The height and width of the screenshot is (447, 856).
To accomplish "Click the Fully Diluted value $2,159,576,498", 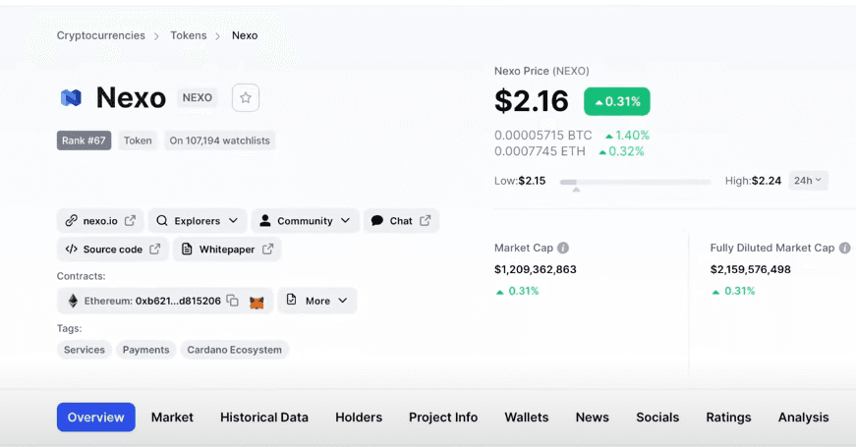I will (x=750, y=269).
